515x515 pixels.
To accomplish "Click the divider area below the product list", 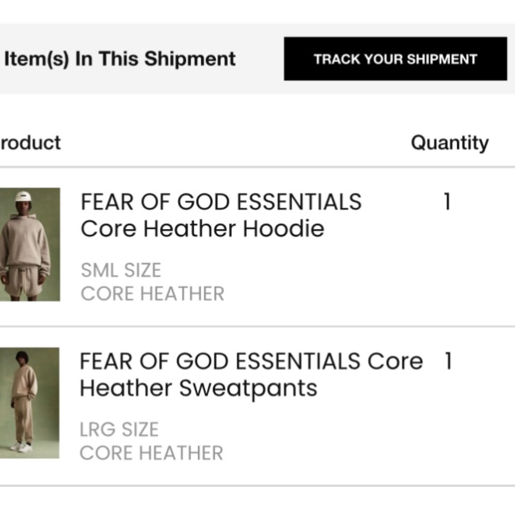I will coord(257,484).
